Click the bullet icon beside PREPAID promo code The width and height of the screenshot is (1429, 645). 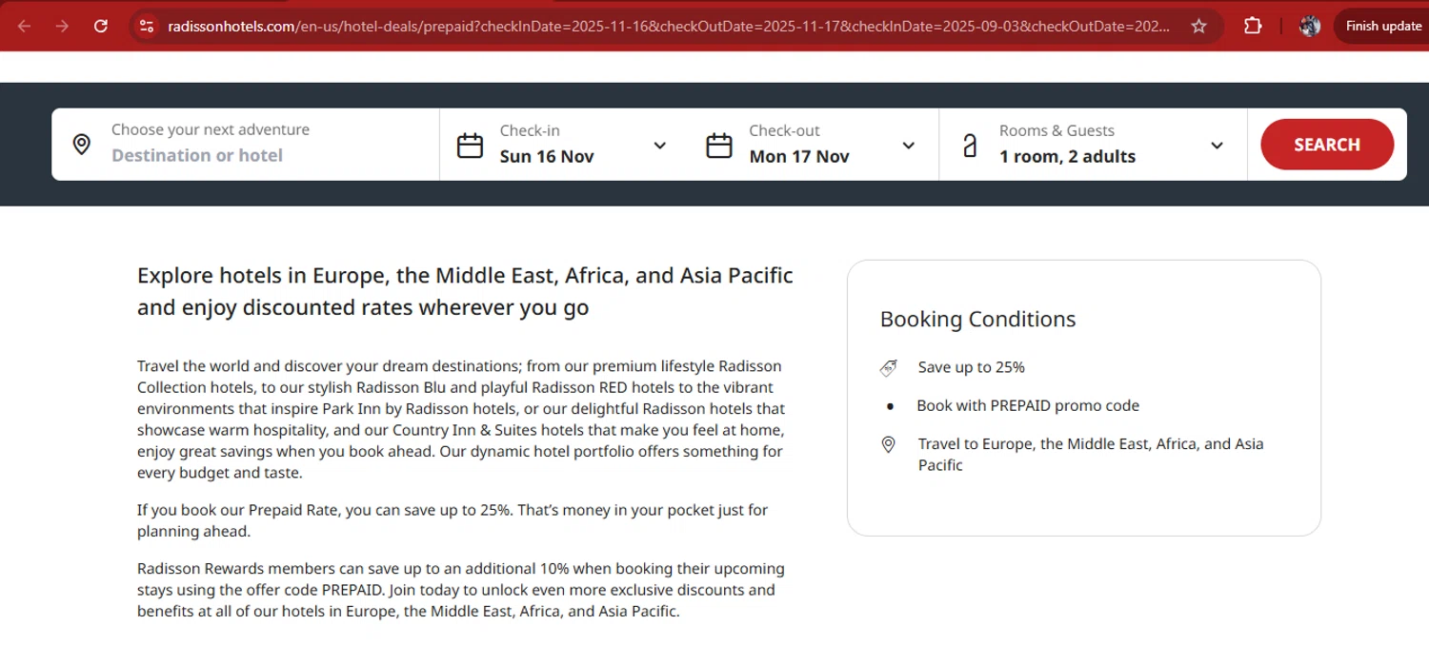point(890,406)
